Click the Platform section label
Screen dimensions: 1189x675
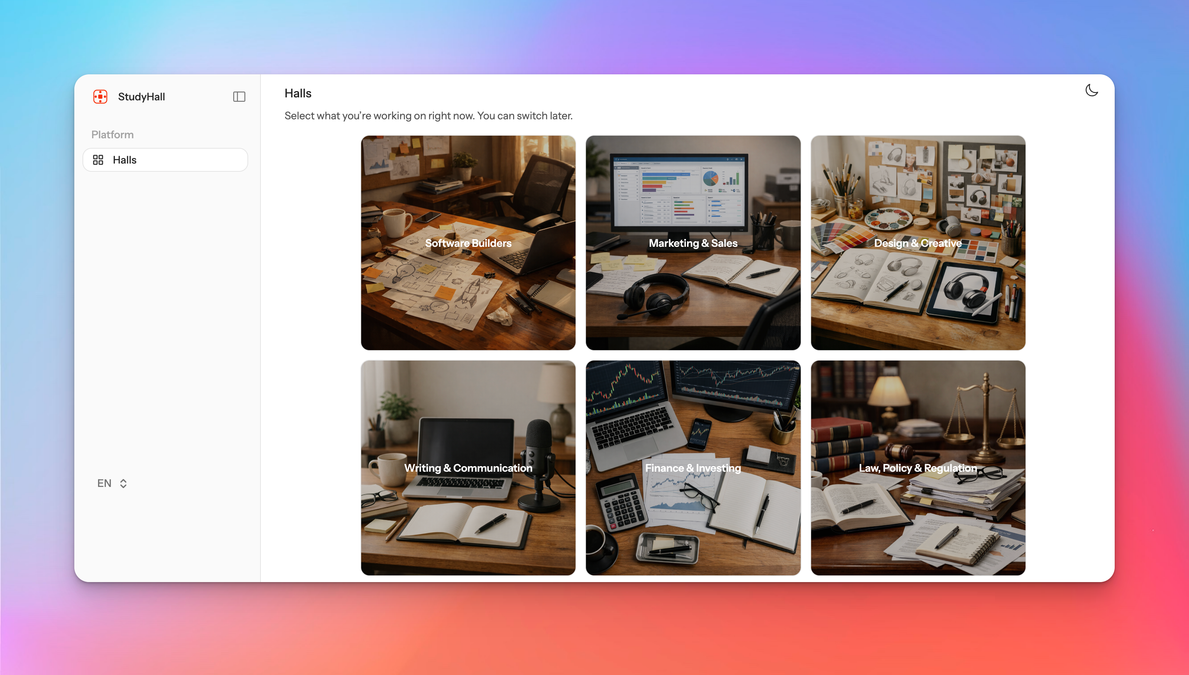[112, 135]
